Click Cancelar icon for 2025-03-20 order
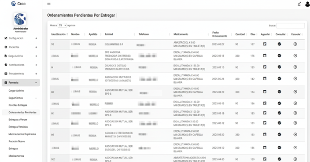Image resolution: width=310 pixels, height=162 pixels. point(295,135)
